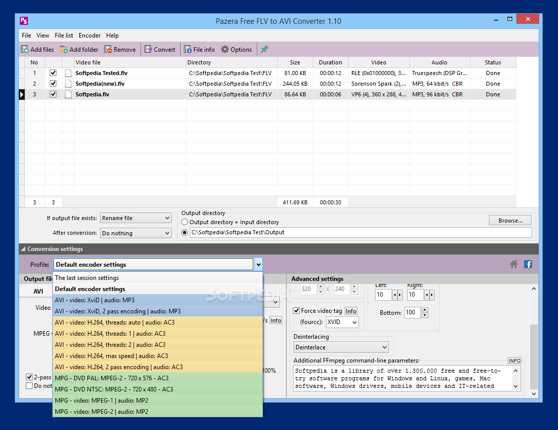Select Output directory = Input directory radio

point(184,222)
